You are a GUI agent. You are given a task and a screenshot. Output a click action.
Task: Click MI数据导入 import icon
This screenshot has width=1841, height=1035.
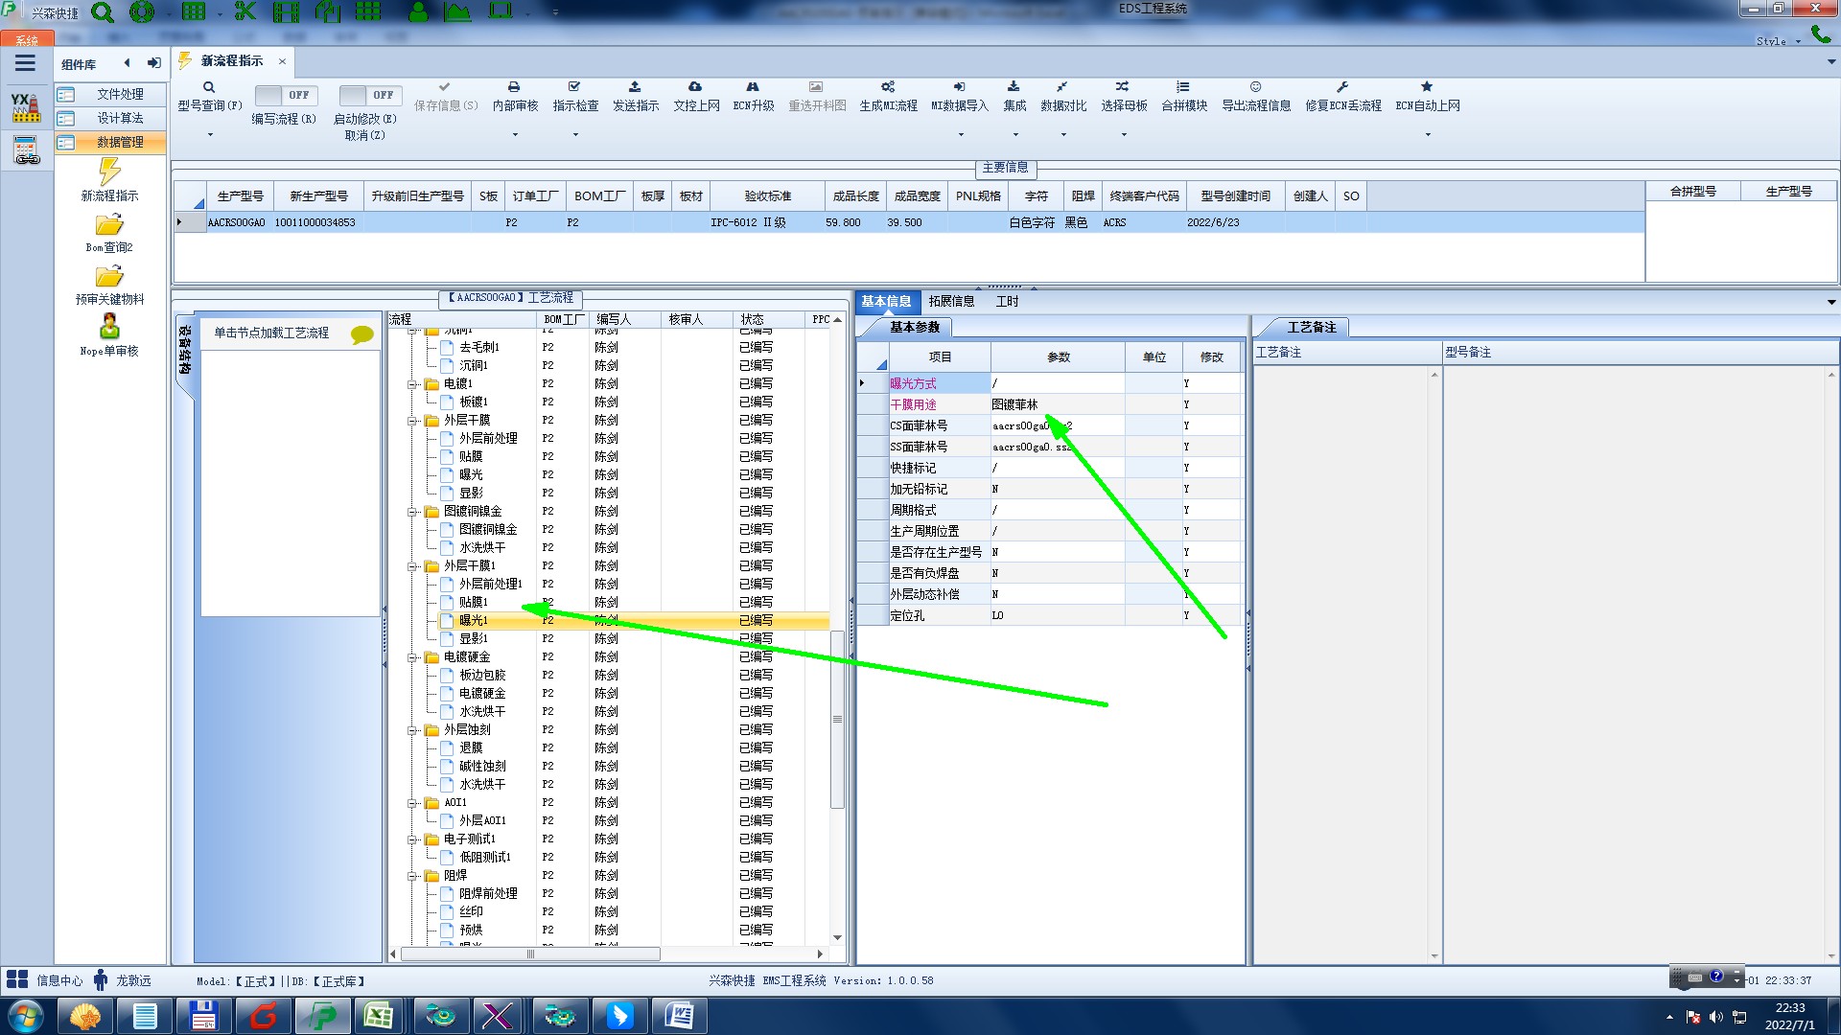tap(959, 86)
